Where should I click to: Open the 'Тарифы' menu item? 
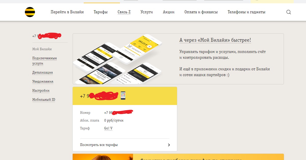click(100, 12)
